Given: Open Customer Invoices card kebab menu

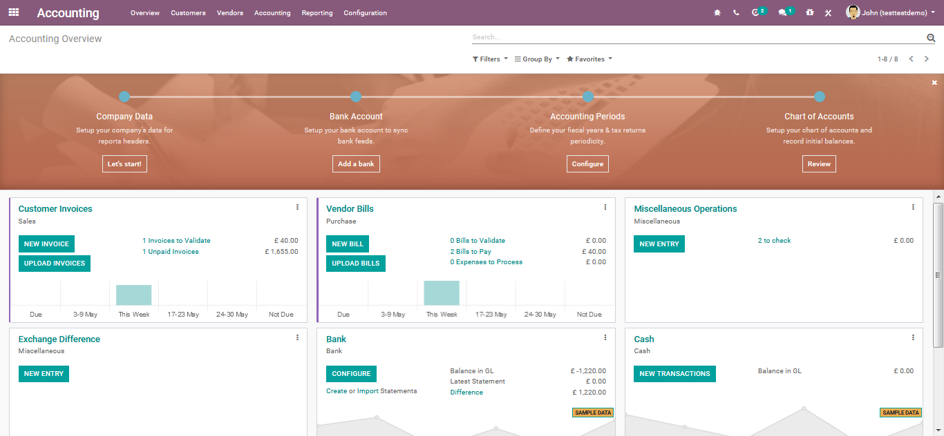Looking at the screenshot, I should point(297,207).
